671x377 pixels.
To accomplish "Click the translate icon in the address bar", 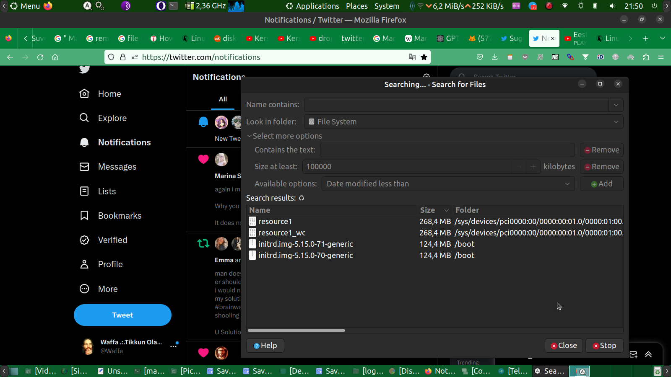I will tap(412, 57).
